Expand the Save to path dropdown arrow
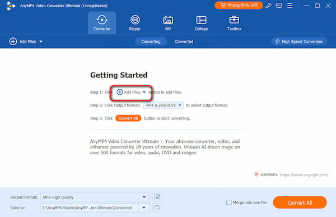The height and width of the screenshot is (217, 336). pos(144,208)
